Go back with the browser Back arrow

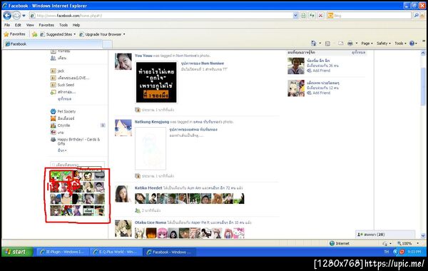tap(7, 16)
